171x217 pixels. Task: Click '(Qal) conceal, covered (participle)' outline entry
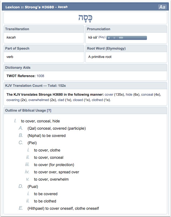[56, 128]
